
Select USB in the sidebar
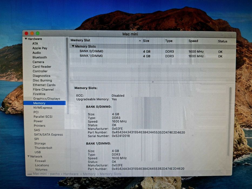[x=38, y=152]
